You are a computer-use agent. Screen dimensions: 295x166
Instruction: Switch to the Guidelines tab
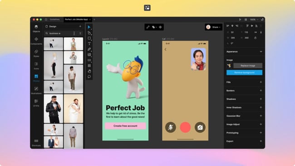[55, 20]
